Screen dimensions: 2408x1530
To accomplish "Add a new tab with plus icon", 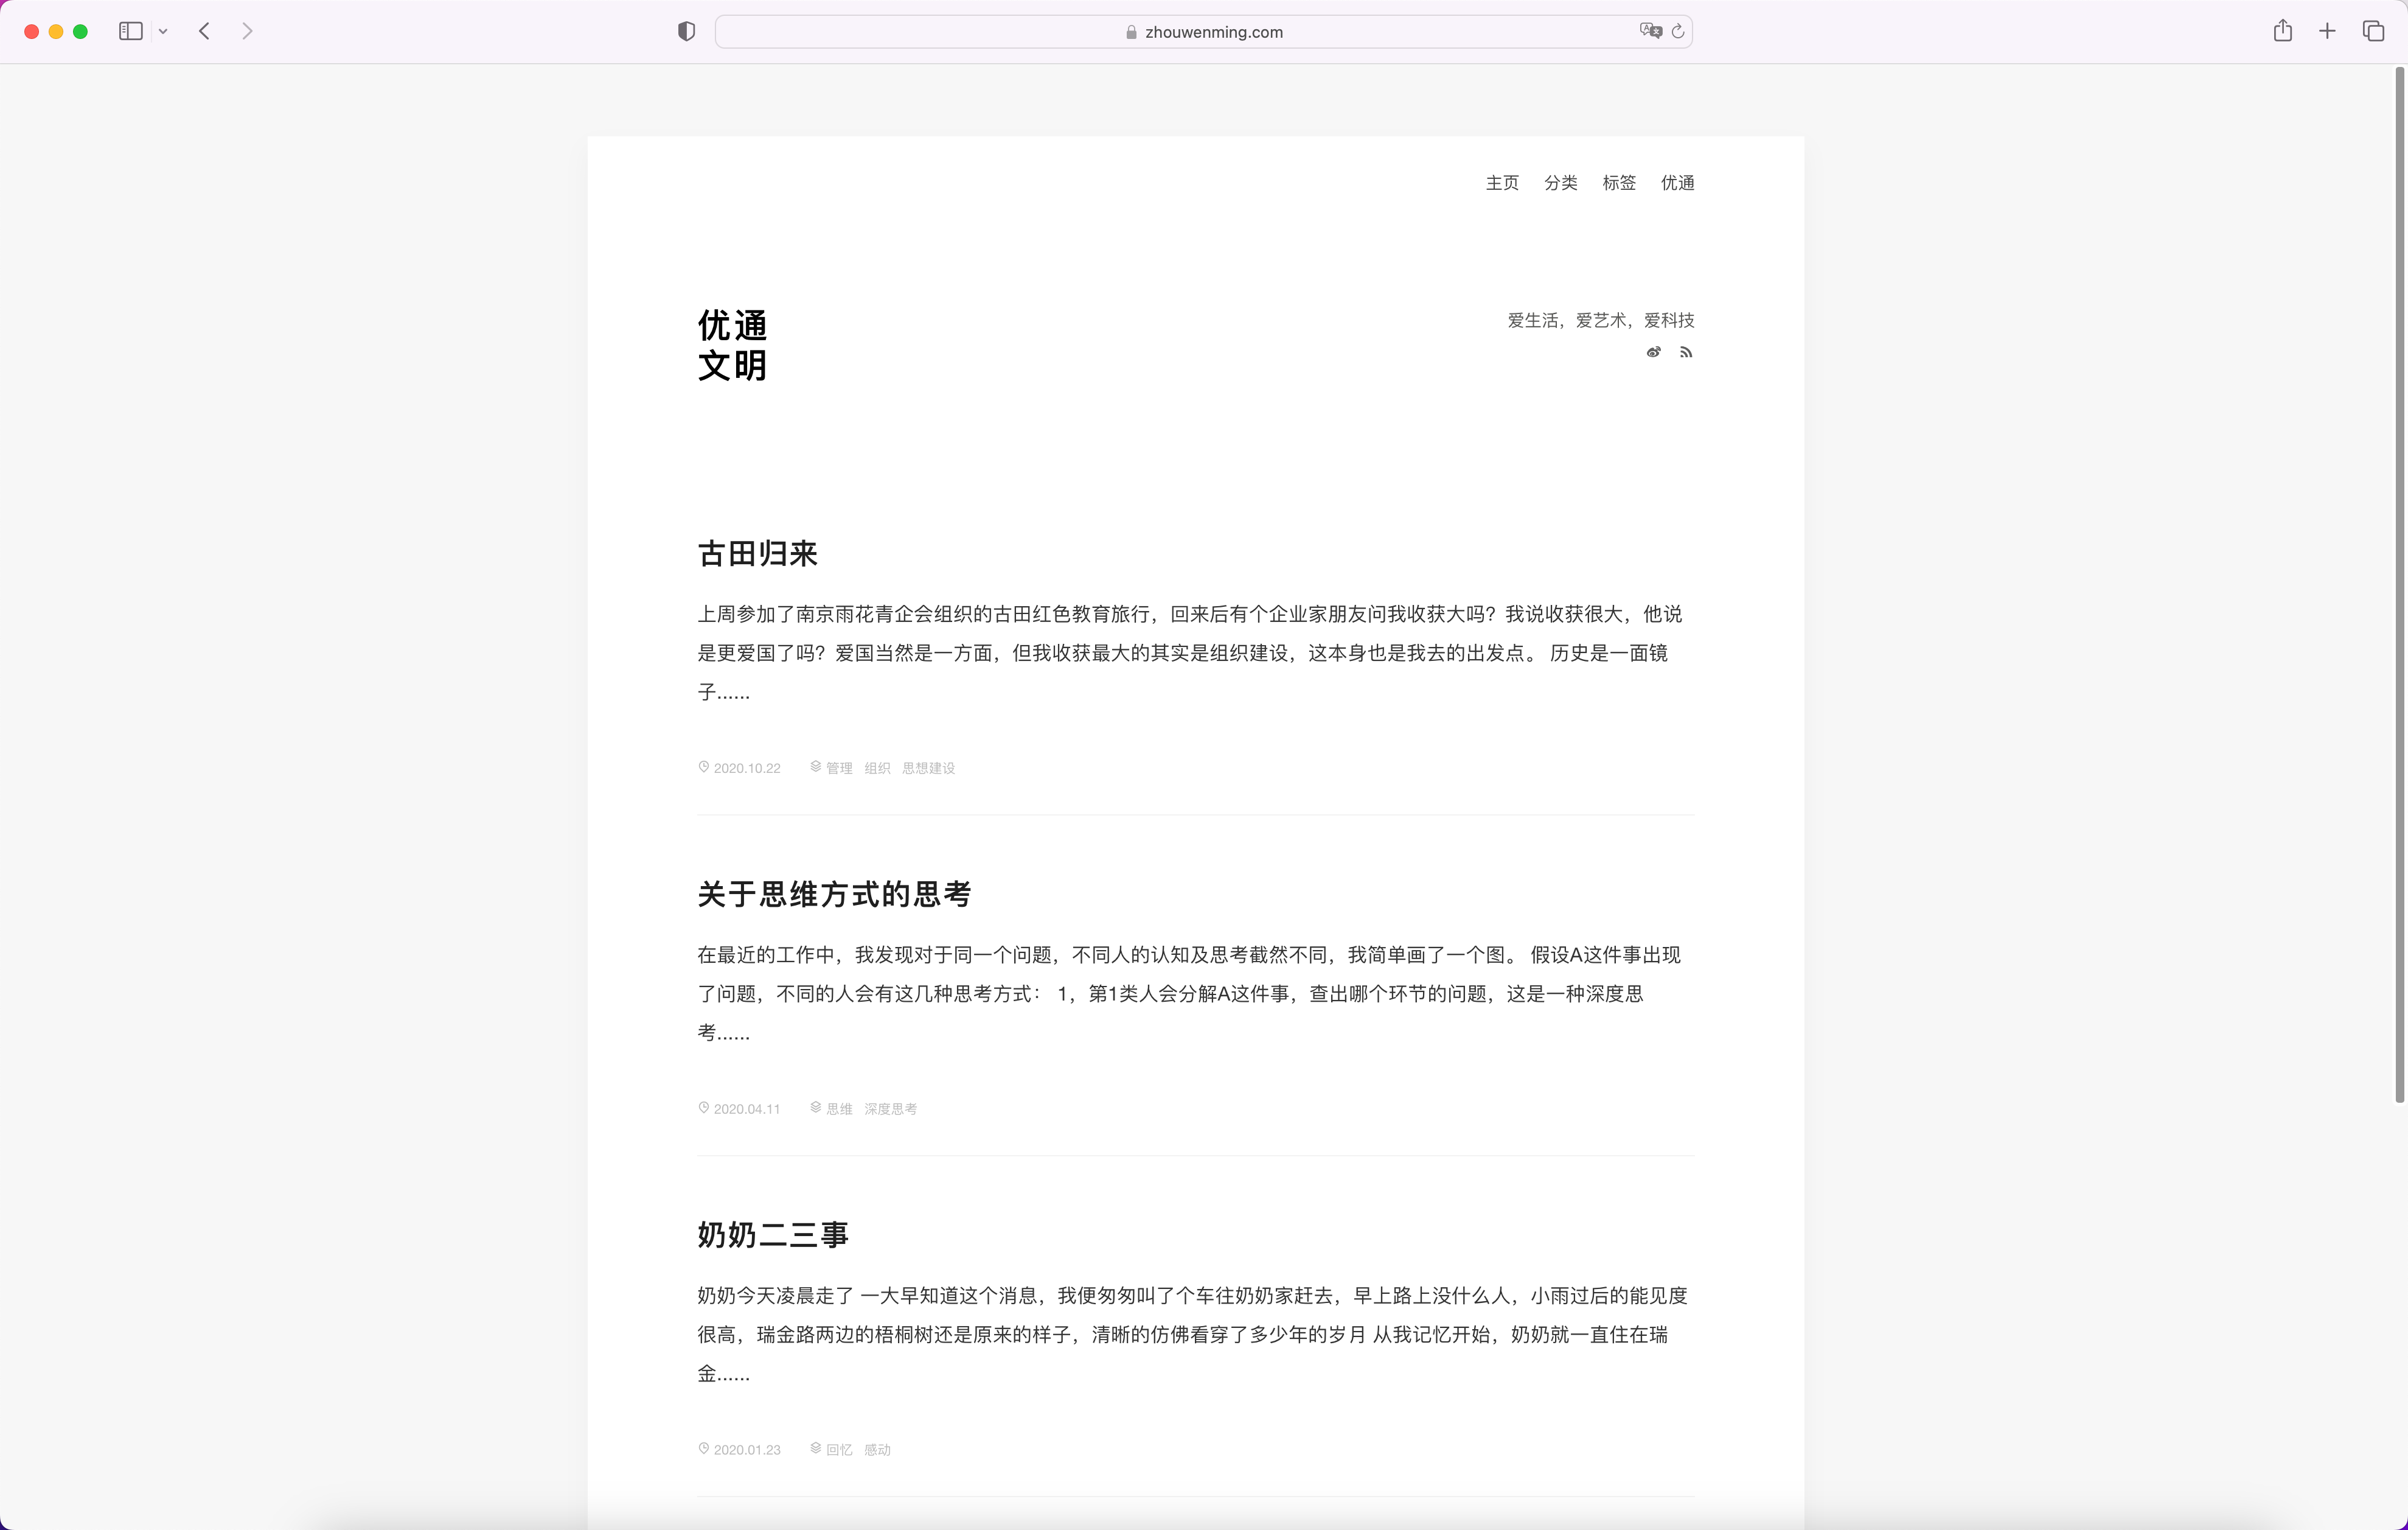I will (x=2327, y=31).
